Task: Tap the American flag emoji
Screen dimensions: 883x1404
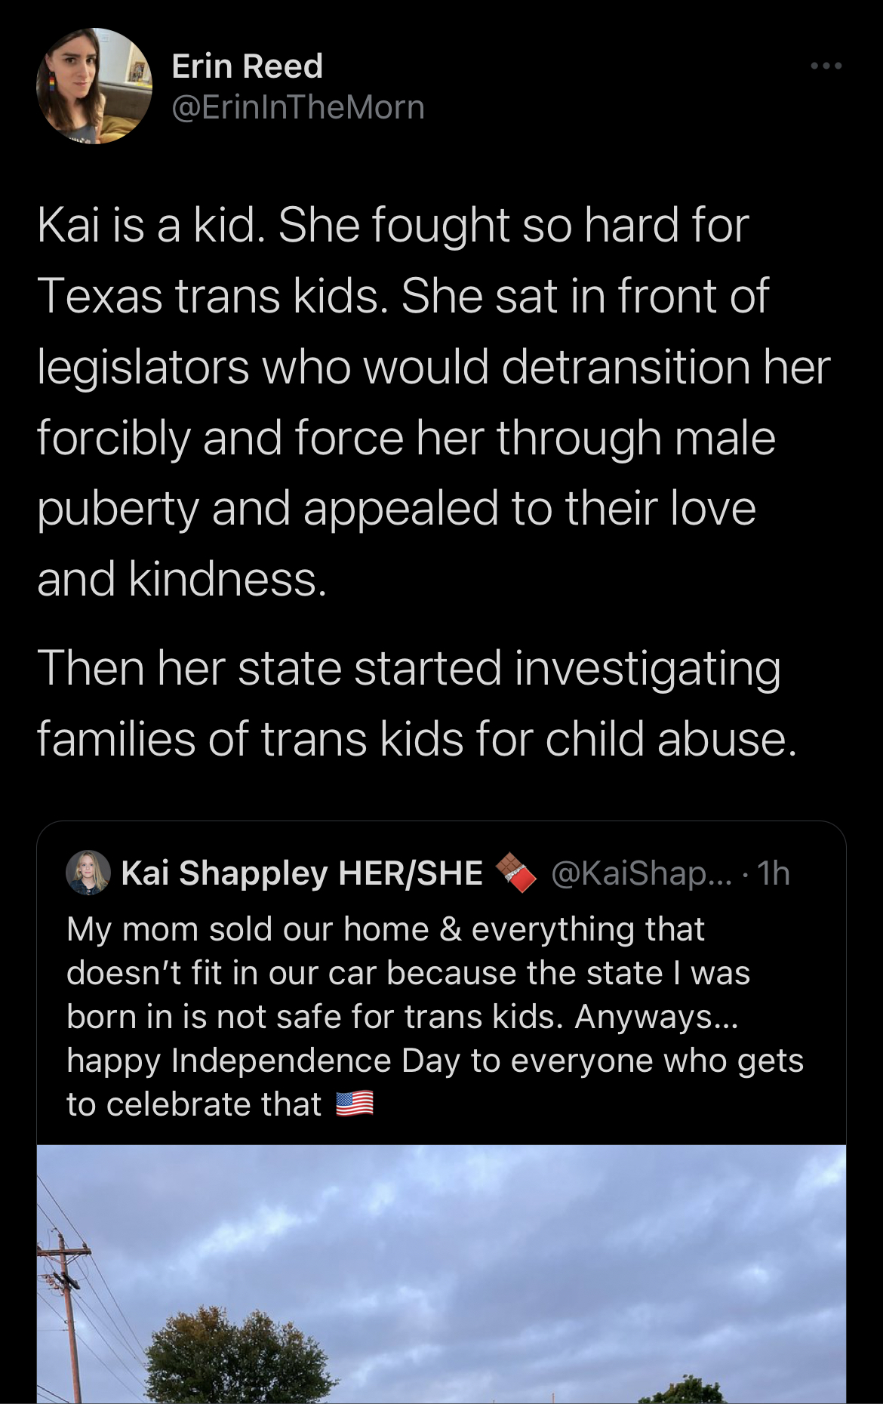Action: 354,1104
